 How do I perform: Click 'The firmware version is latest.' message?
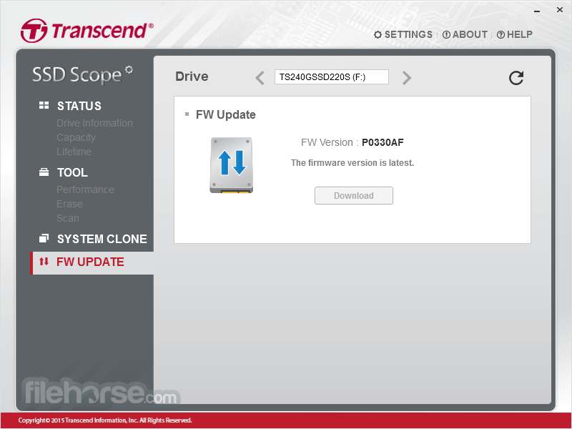point(352,163)
